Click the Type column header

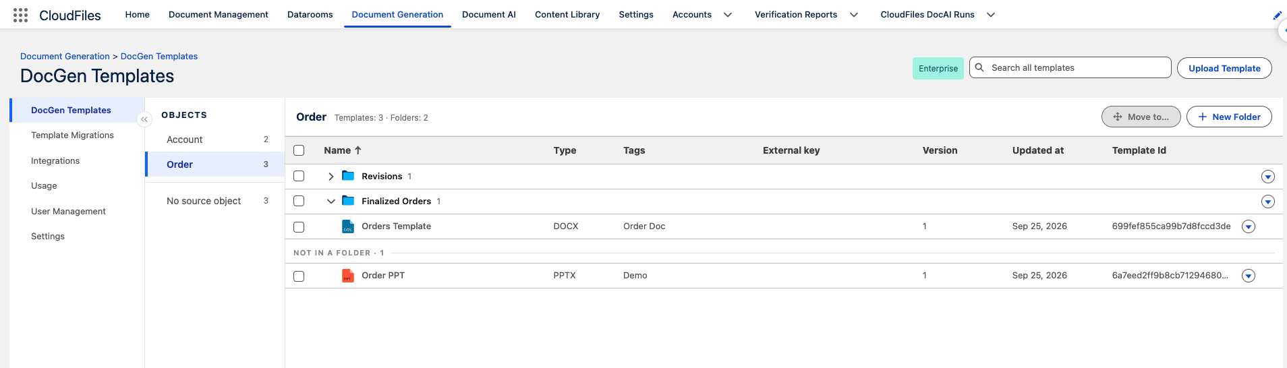coord(565,150)
